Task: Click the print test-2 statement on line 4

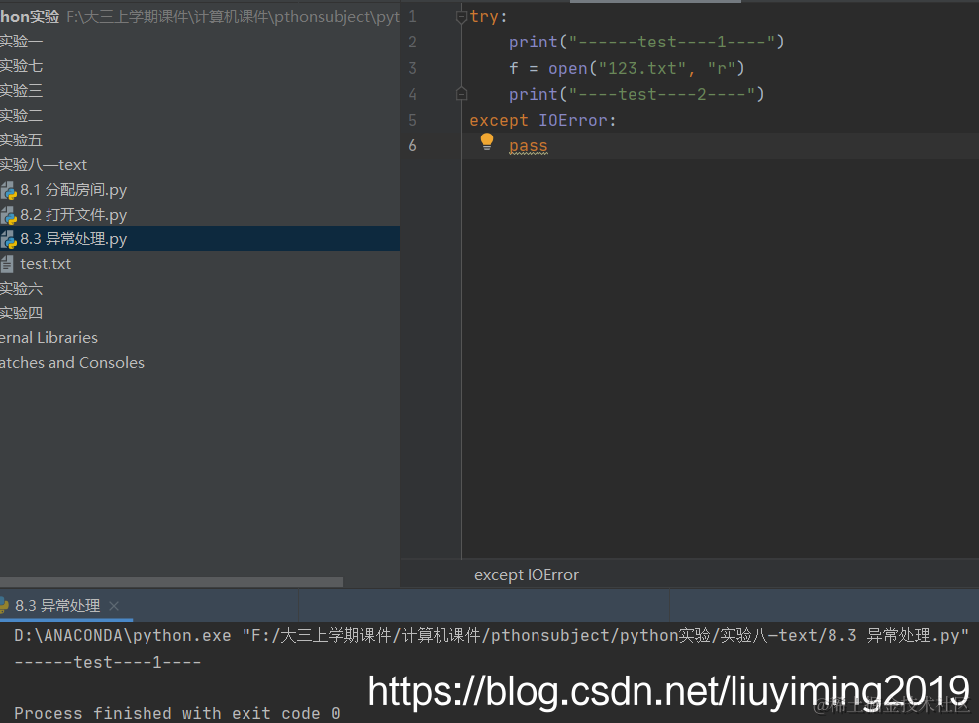Action: tap(636, 94)
